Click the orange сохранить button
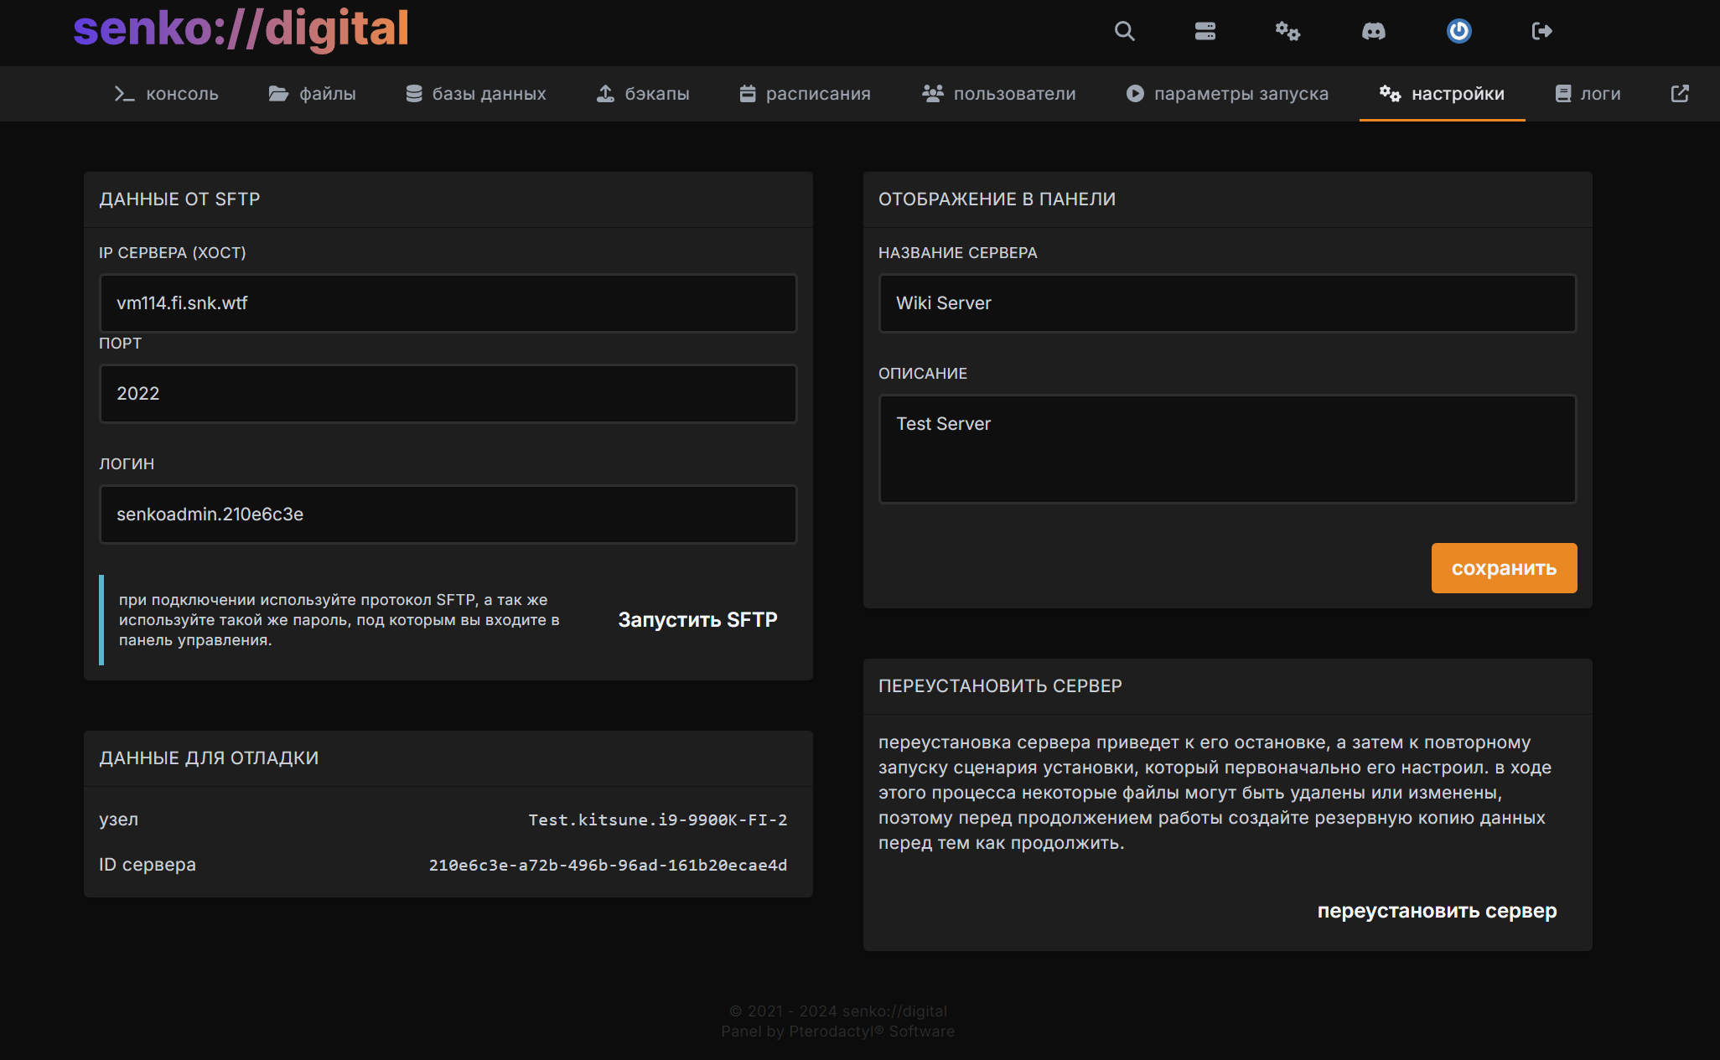The width and height of the screenshot is (1720, 1060). point(1505,568)
